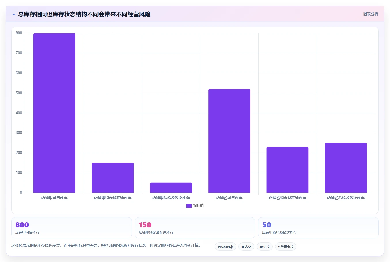This screenshot has height=262, width=390.
Task: Click the chart title 总库存相同但库存状态结构不同
Action: coord(84,14)
